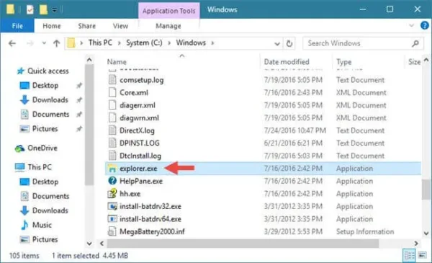
Task: Open the customize quick access toolbar dropdown
Action: tap(54, 10)
